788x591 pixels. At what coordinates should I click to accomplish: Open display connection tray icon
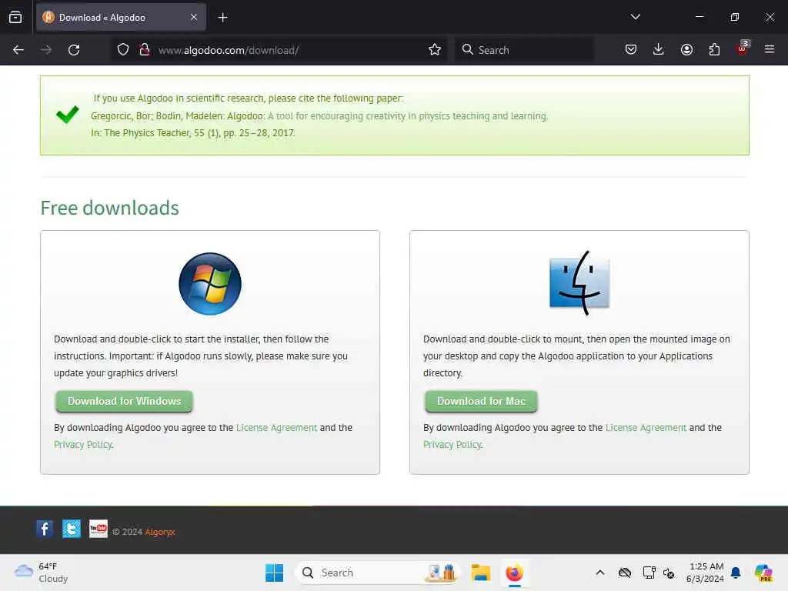(649, 573)
